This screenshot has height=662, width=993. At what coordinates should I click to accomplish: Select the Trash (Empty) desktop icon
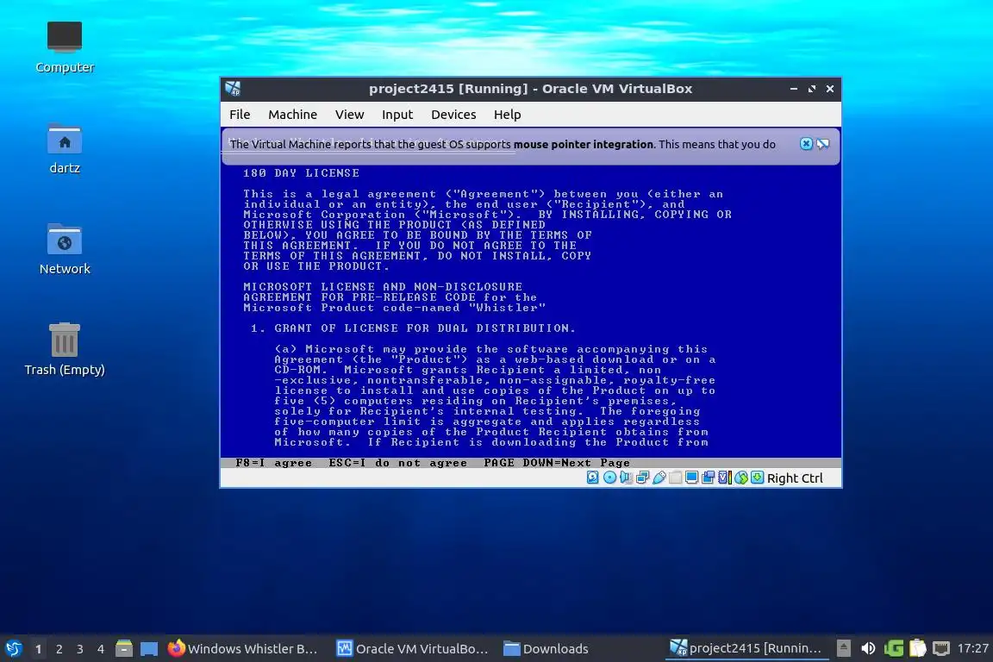point(65,350)
